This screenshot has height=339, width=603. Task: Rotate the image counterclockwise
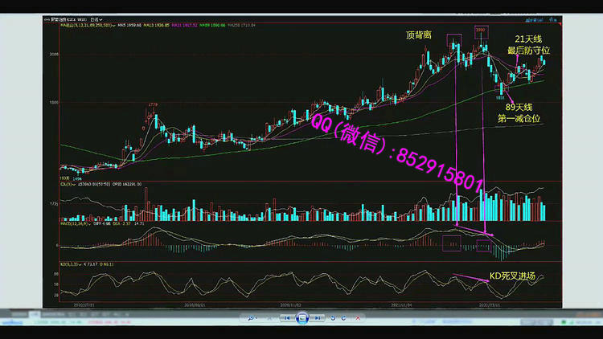click(x=334, y=318)
